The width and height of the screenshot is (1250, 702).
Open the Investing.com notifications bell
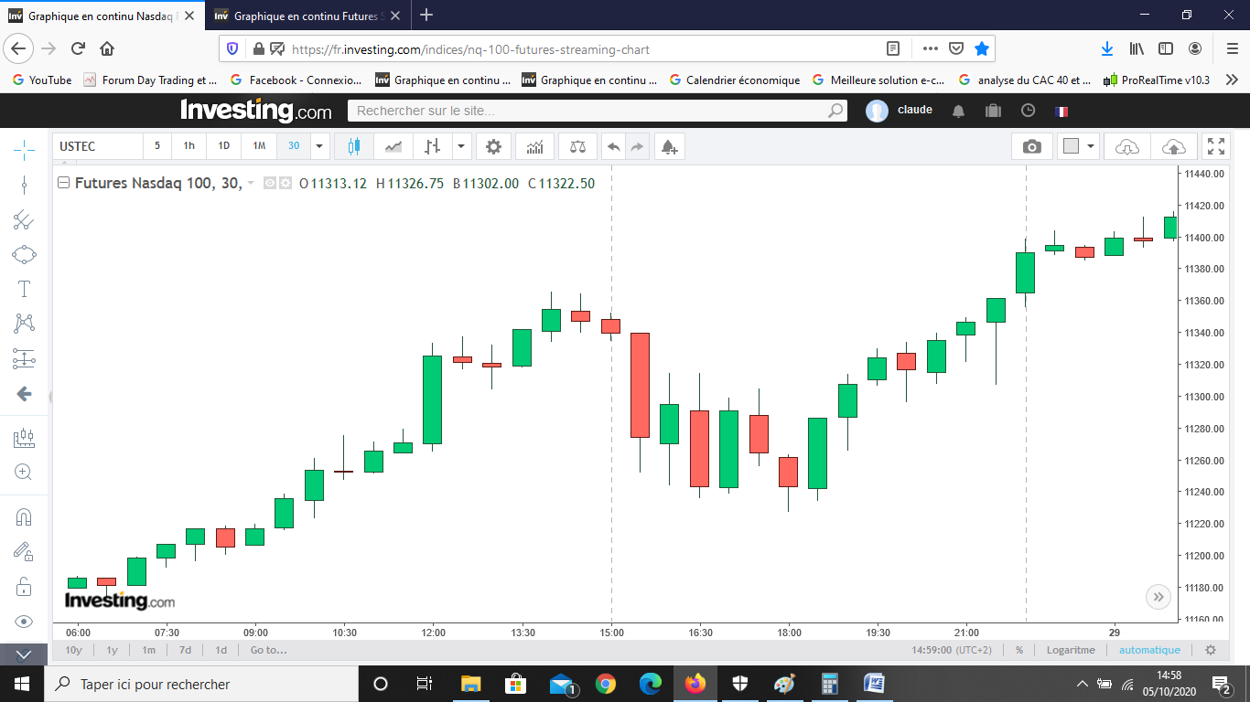(958, 111)
